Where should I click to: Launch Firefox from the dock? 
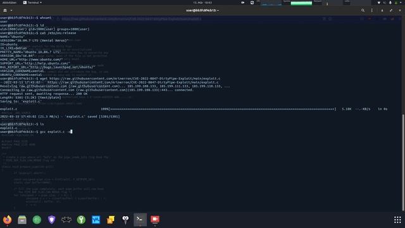8,220
